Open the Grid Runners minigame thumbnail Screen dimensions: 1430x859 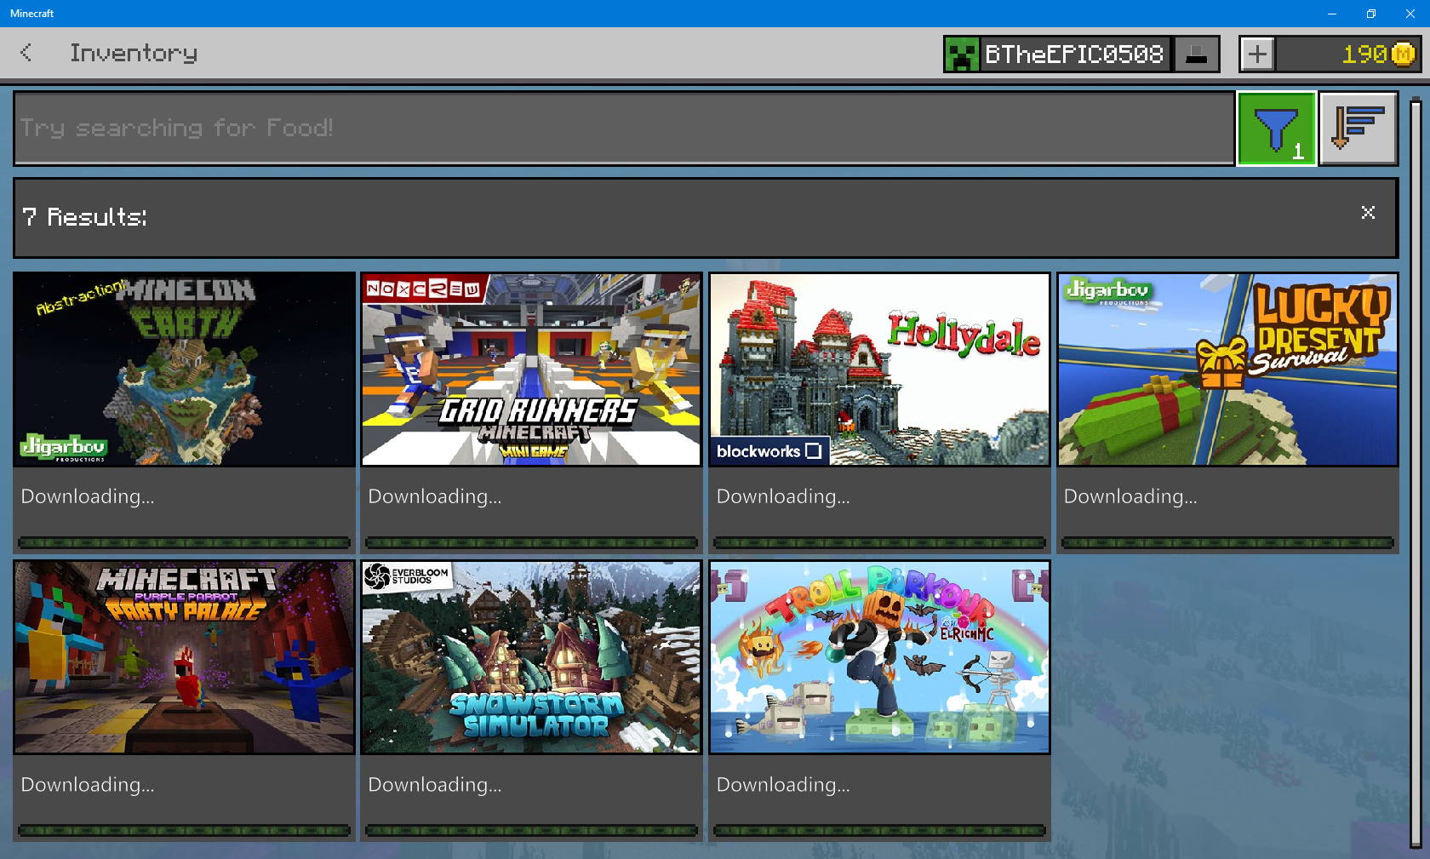coord(531,369)
